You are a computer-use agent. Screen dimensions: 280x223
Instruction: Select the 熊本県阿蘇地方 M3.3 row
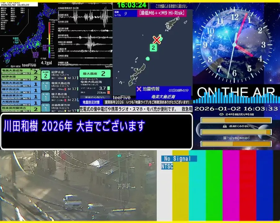[21, 109]
